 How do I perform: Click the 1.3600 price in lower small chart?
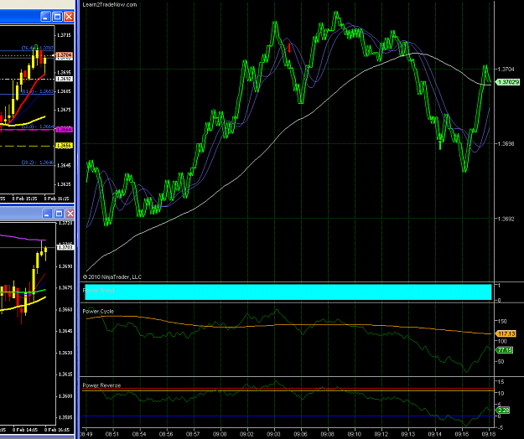pyautogui.click(x=65, y=396)
